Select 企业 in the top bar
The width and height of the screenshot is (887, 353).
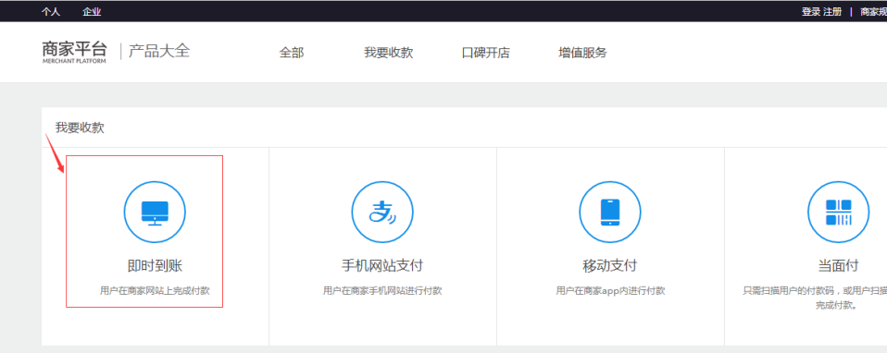point(92,11)
